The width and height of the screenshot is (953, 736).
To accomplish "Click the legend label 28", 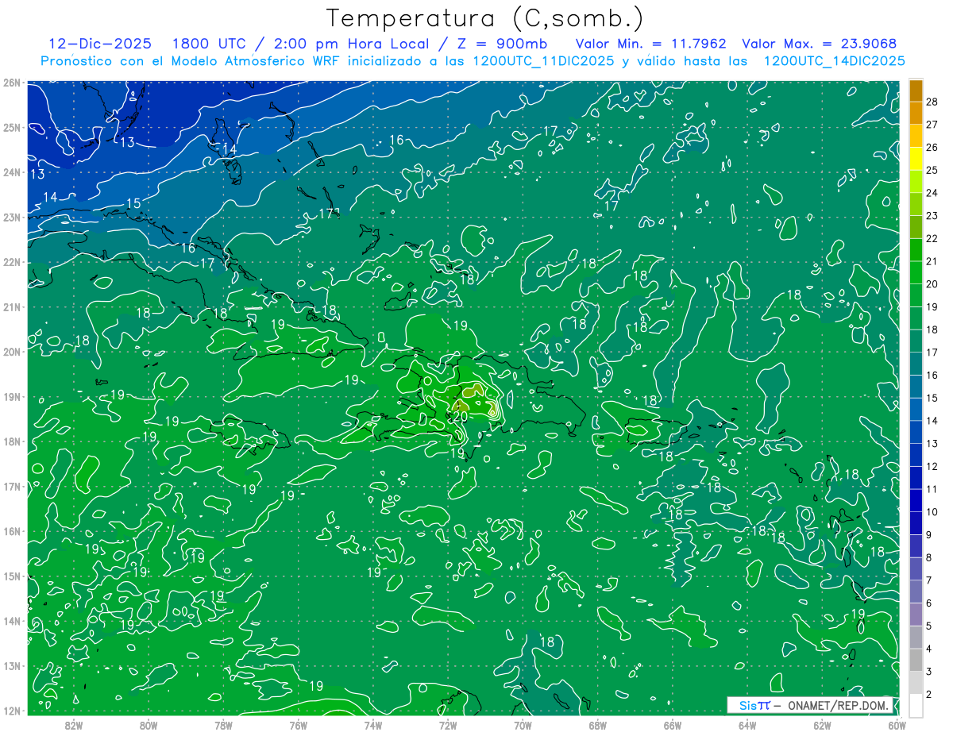I will pos(932,101).
